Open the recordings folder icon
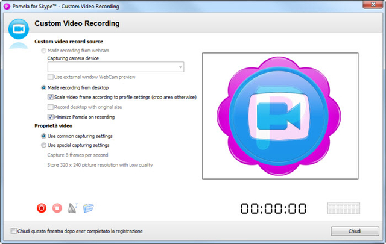The height and width of the screenshot is (244, 386). click(89, 208)
